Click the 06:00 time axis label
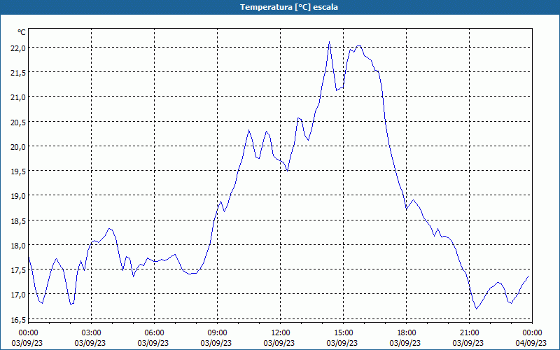 [x=154, y=333]
